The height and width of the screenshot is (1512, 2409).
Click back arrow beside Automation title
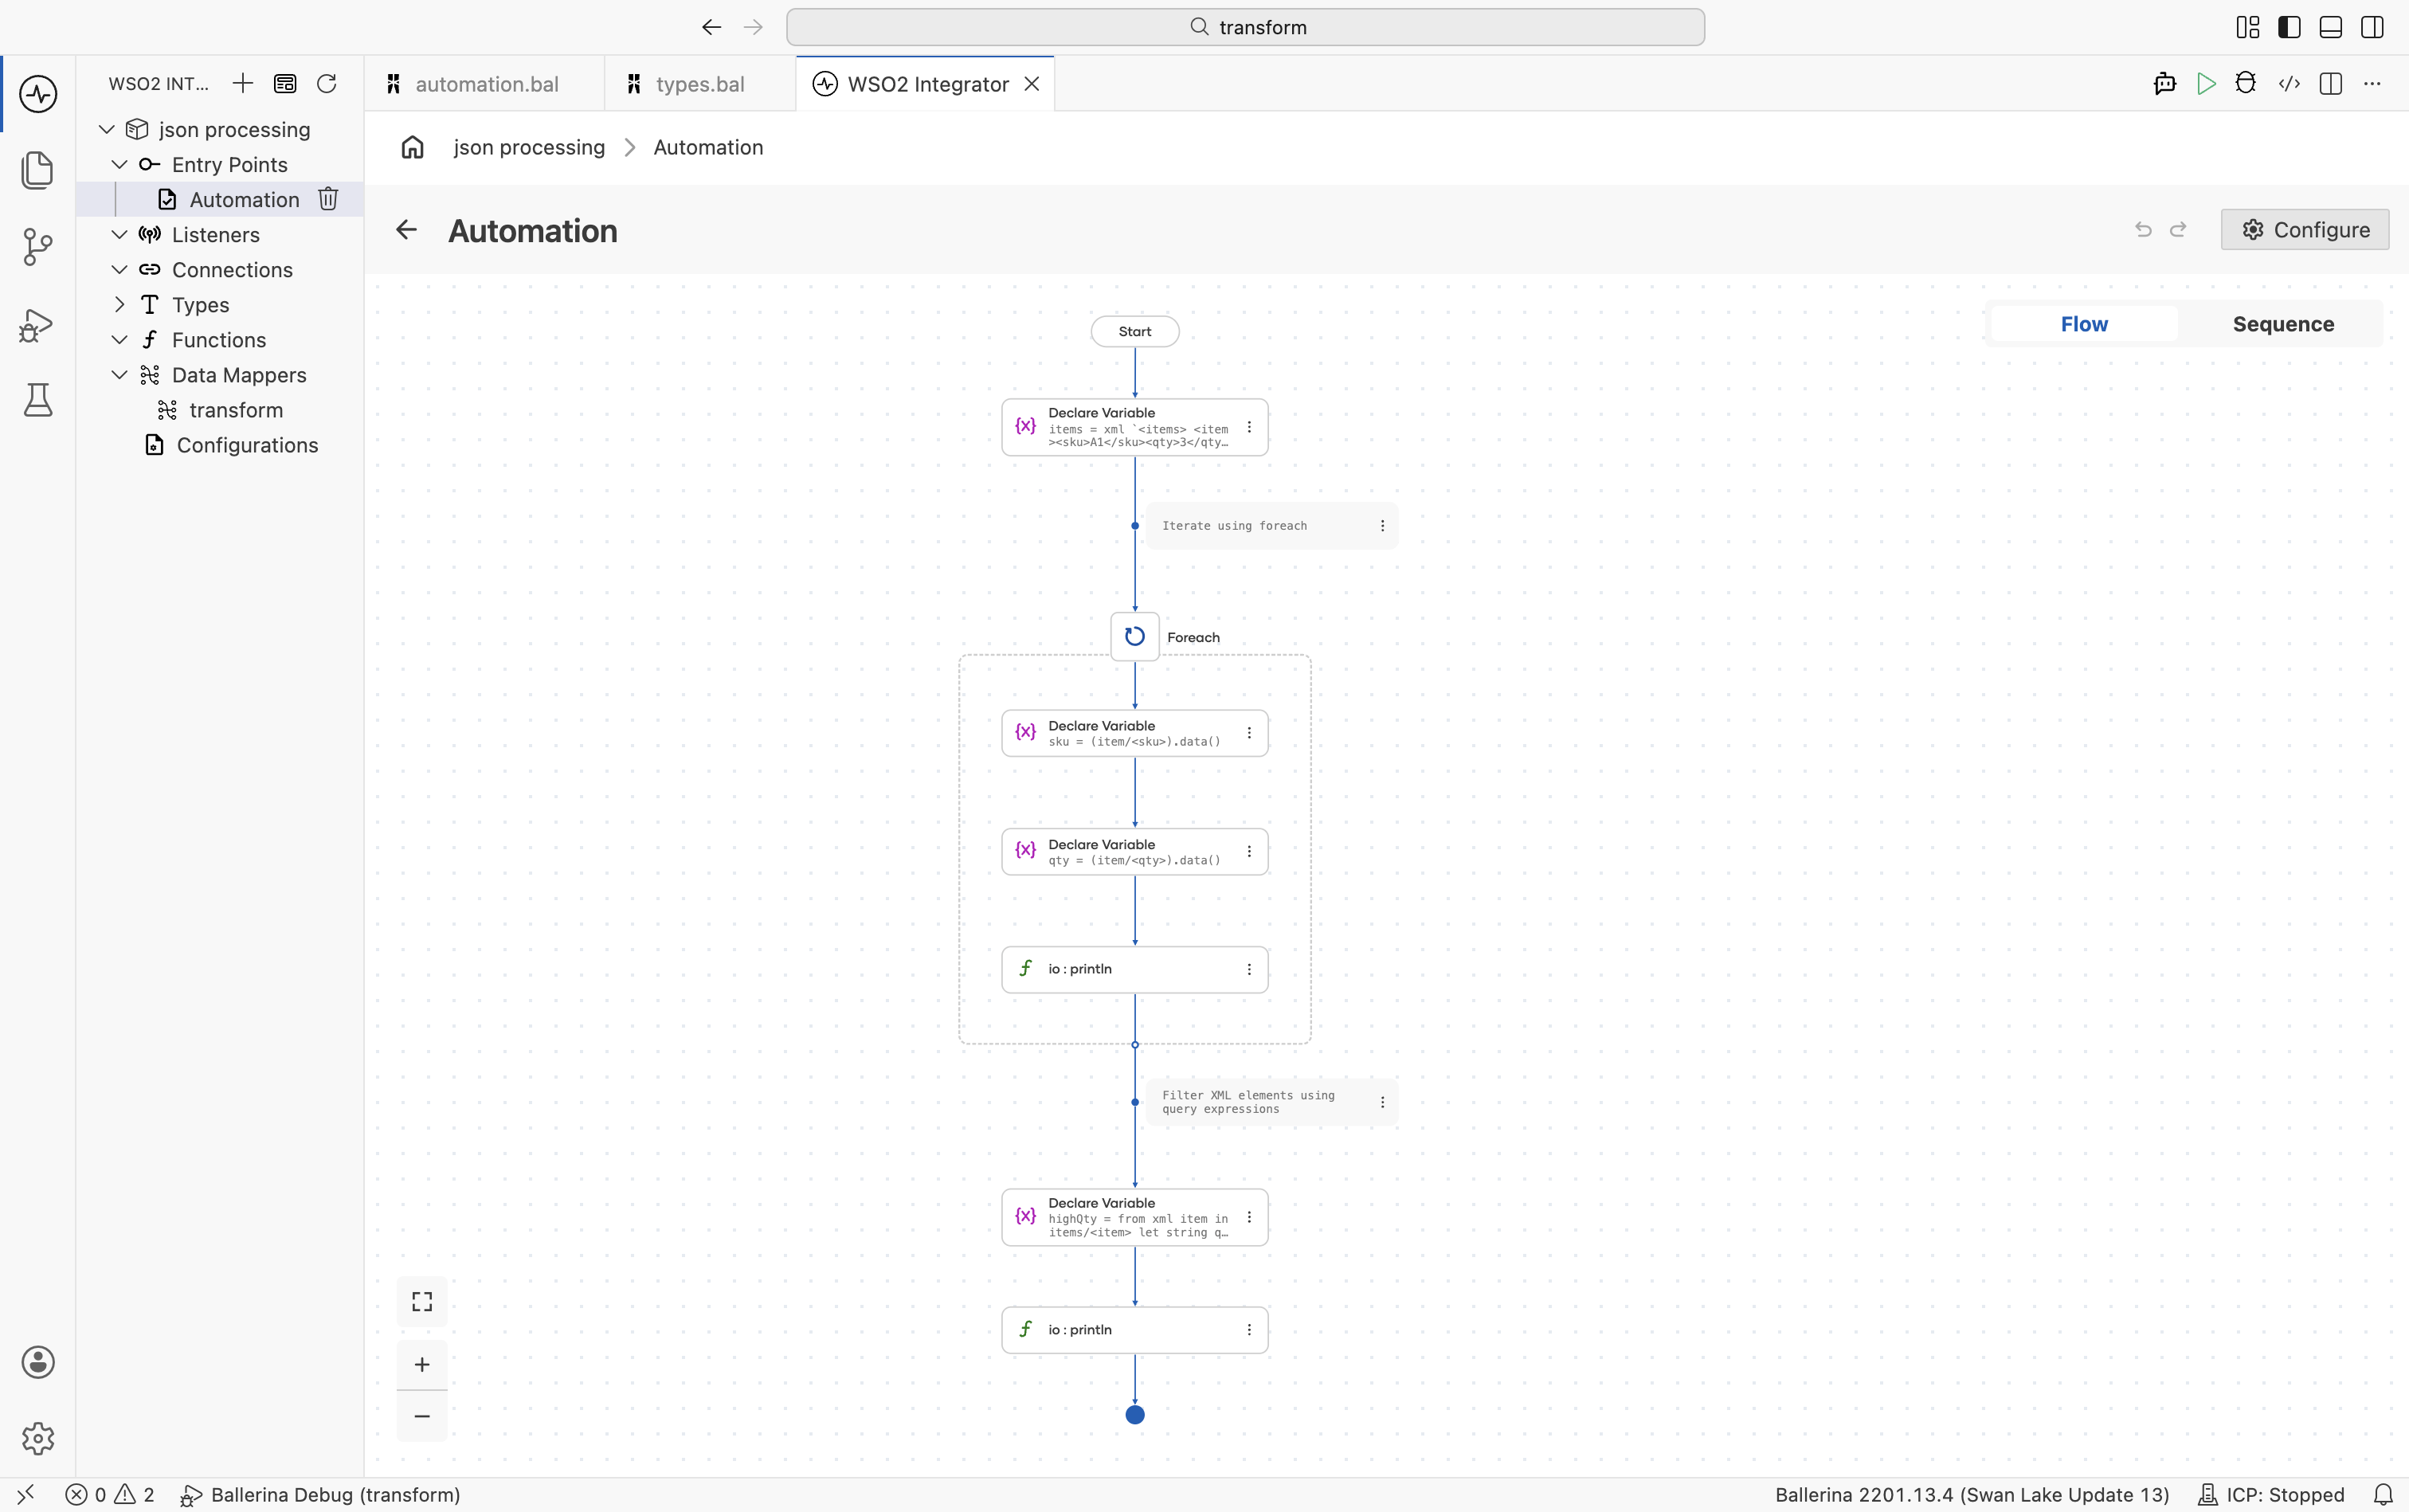click(x=406, y=230)
